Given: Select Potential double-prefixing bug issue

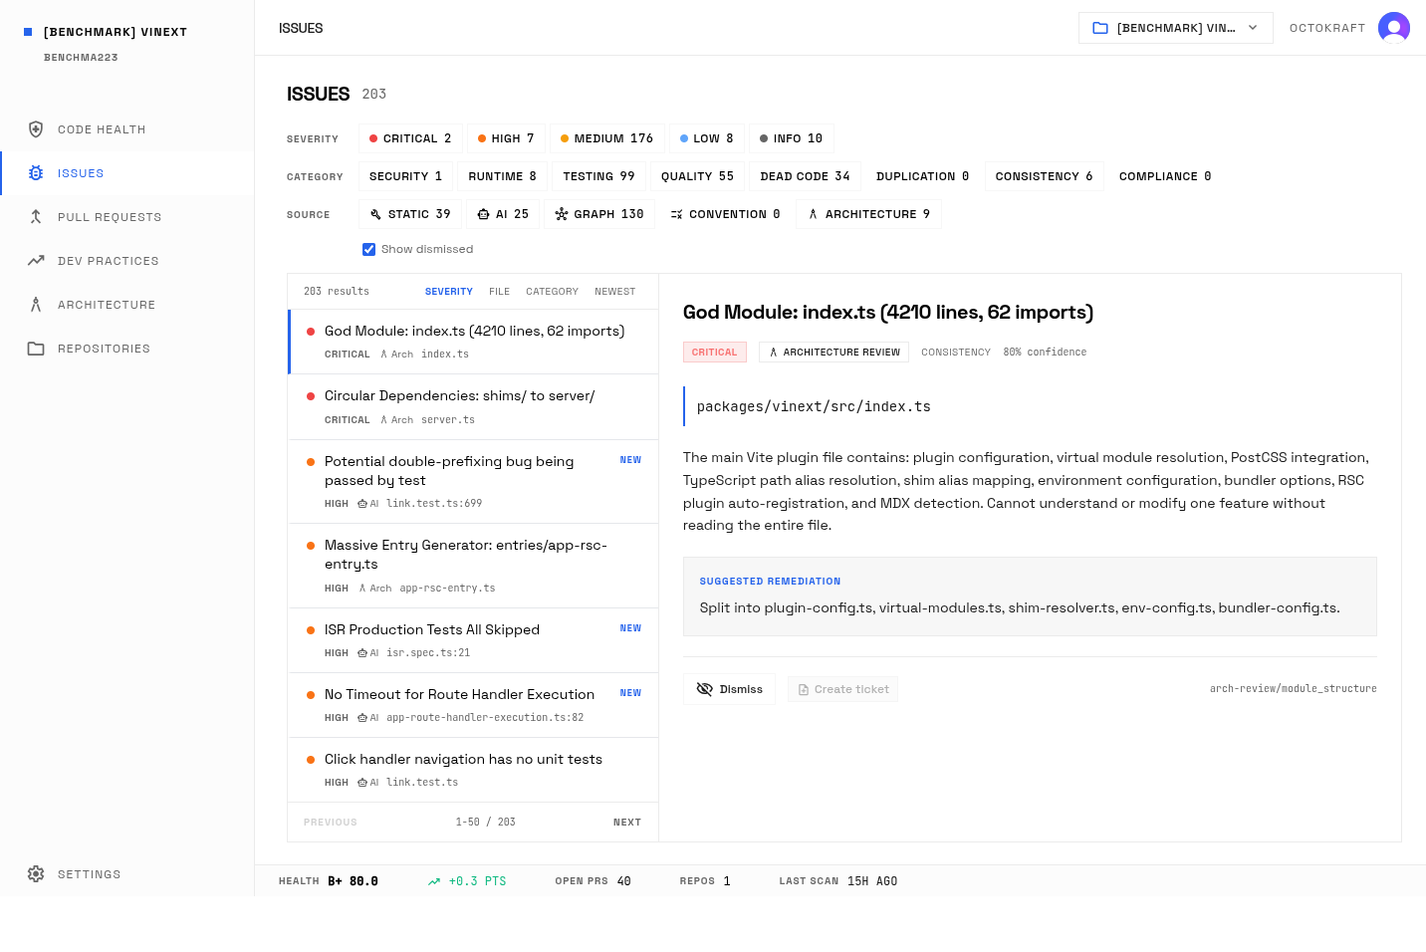Looking at the screenshot, I should pyautogui.click(x=473, y=482).
